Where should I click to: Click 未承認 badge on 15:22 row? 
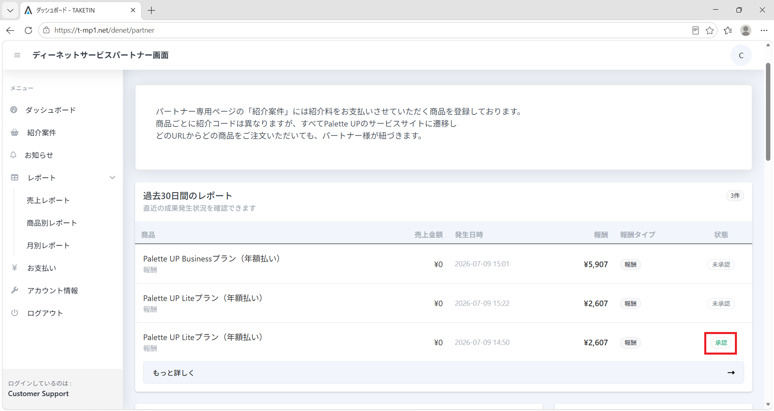pyautogui.click(x=721, y=303)
